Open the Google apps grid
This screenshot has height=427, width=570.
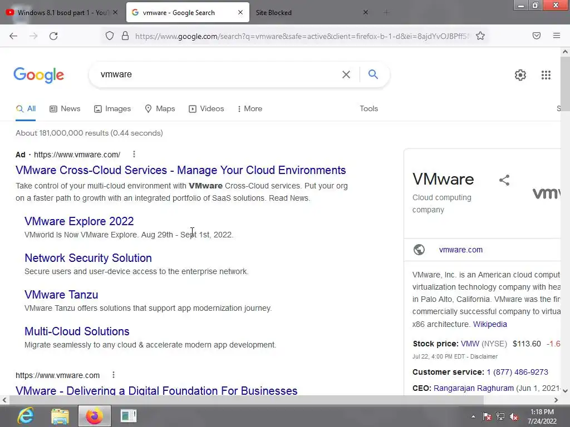(546, 75)
